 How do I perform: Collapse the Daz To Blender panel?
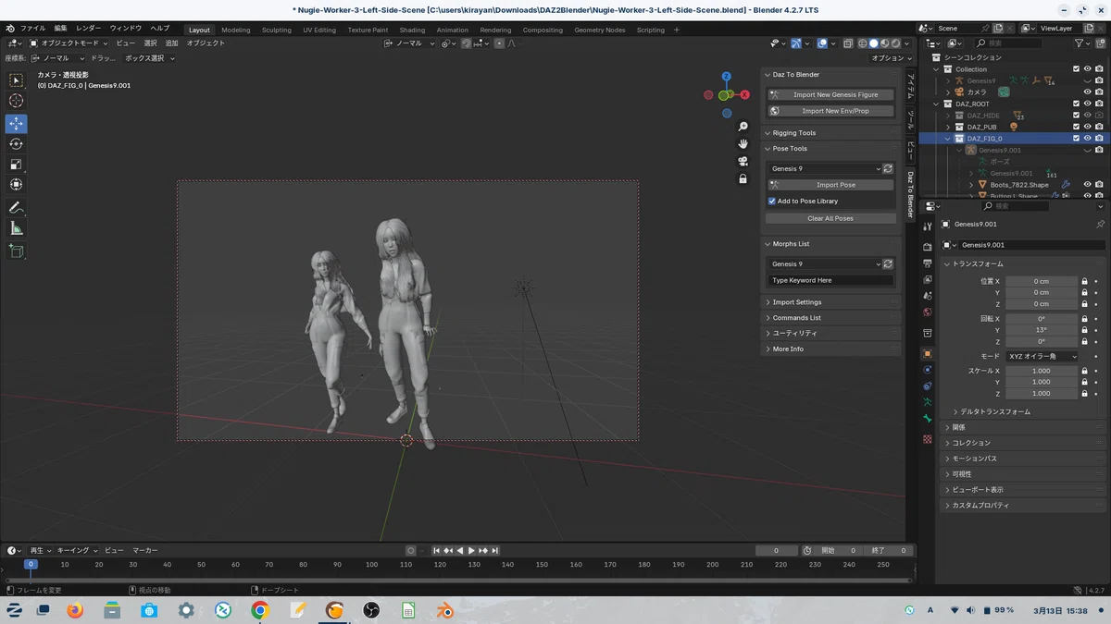point(768,74)
